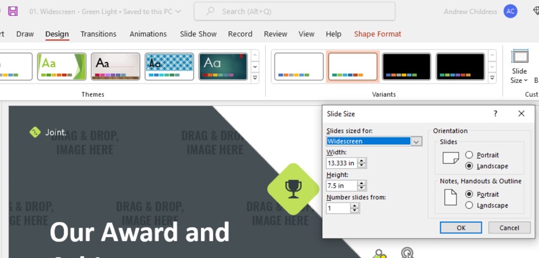Select the second black variant thumbnail
The width and height of the screenshot is (539, 258).
pos(460,66)
